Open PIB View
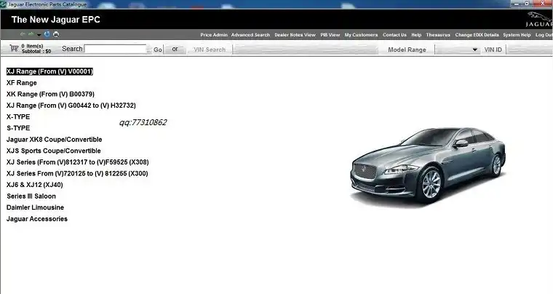 click(330, 35)
